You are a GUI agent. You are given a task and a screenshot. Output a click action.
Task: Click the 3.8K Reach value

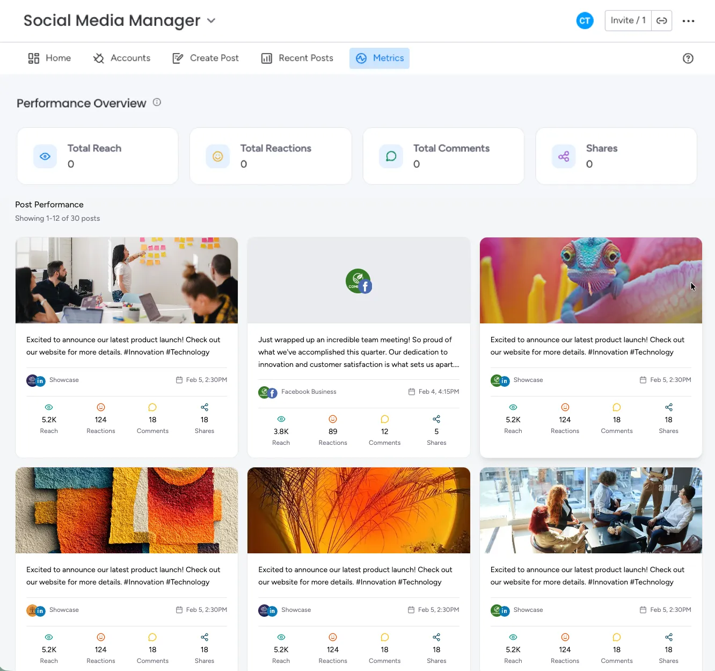281,431
